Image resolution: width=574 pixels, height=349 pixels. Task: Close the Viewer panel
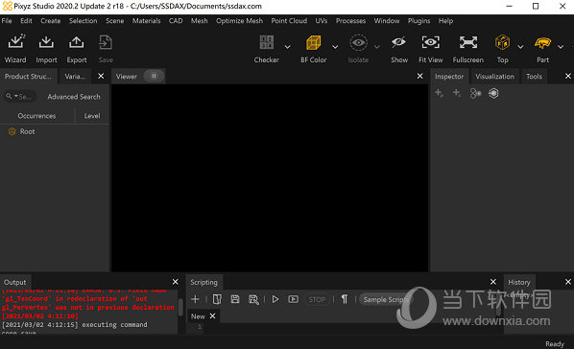click(x=419, y=76)
